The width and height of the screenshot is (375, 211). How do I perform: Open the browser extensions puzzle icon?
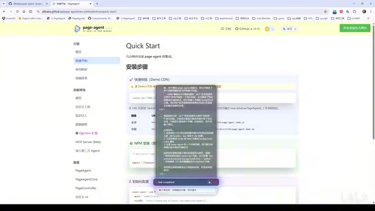click(x=354, y=12)
